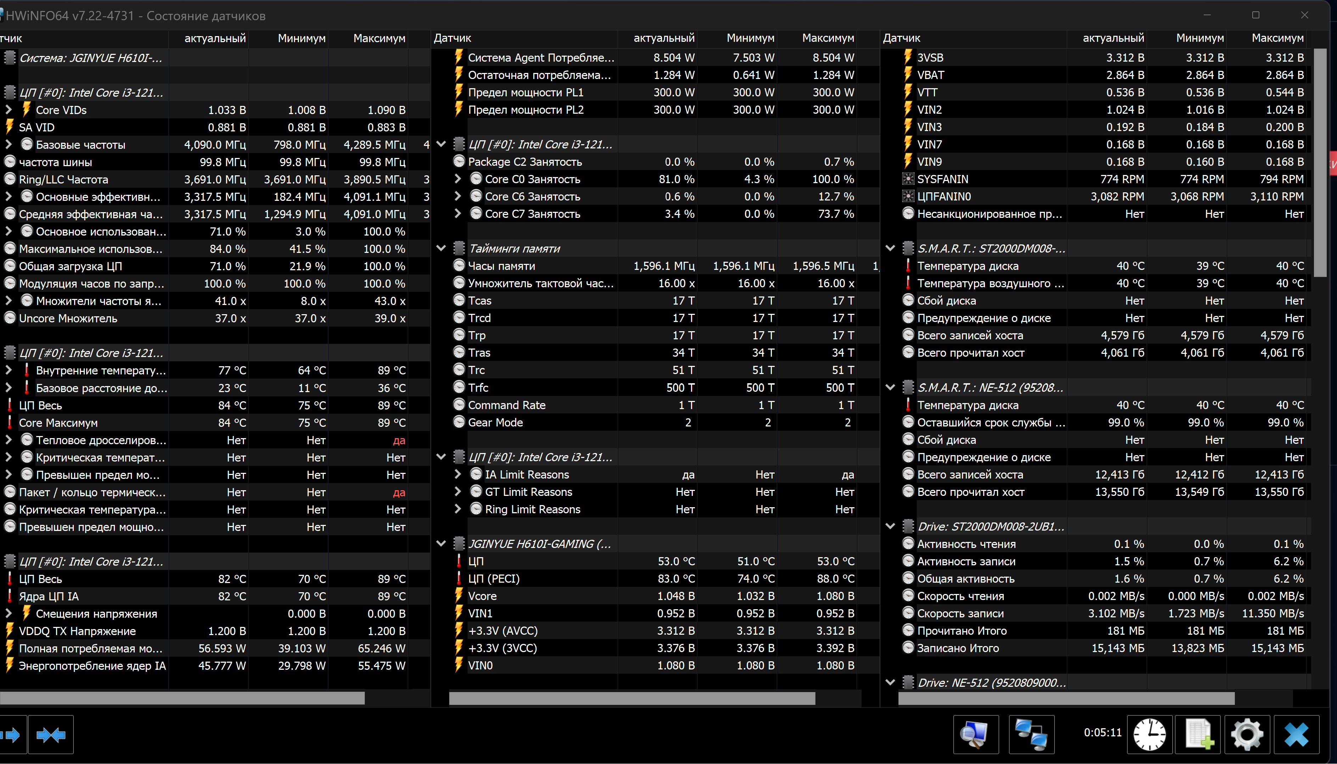1337x764 pixels.
Task: Collapse the S.M.A.R.T. ST2000DM008 group
Action: [x=890, y=249]
